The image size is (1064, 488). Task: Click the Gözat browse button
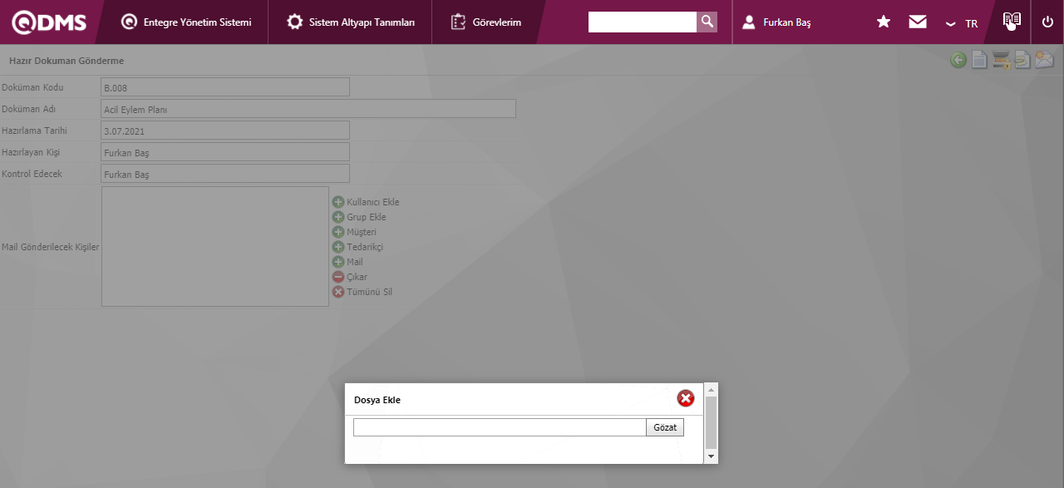point(665,427)
